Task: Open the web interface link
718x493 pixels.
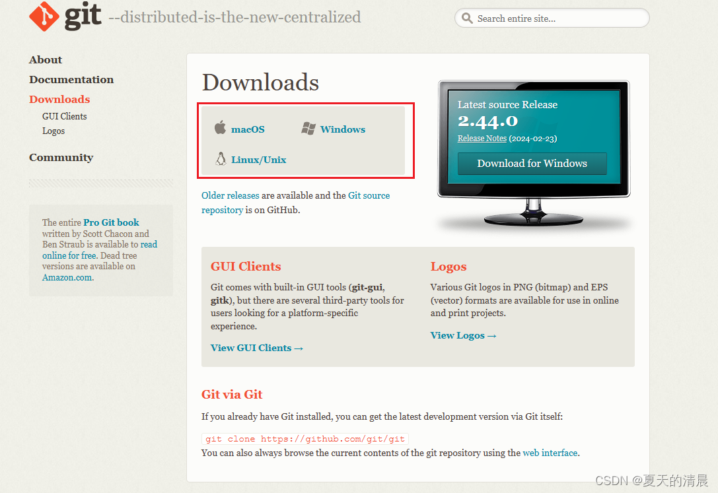Action: coord(550,453)
